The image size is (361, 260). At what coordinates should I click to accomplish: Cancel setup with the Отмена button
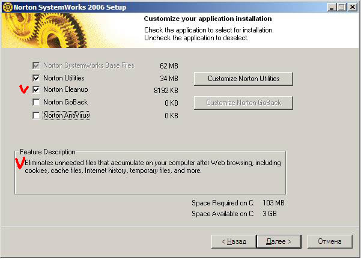(x=330, y=241)
